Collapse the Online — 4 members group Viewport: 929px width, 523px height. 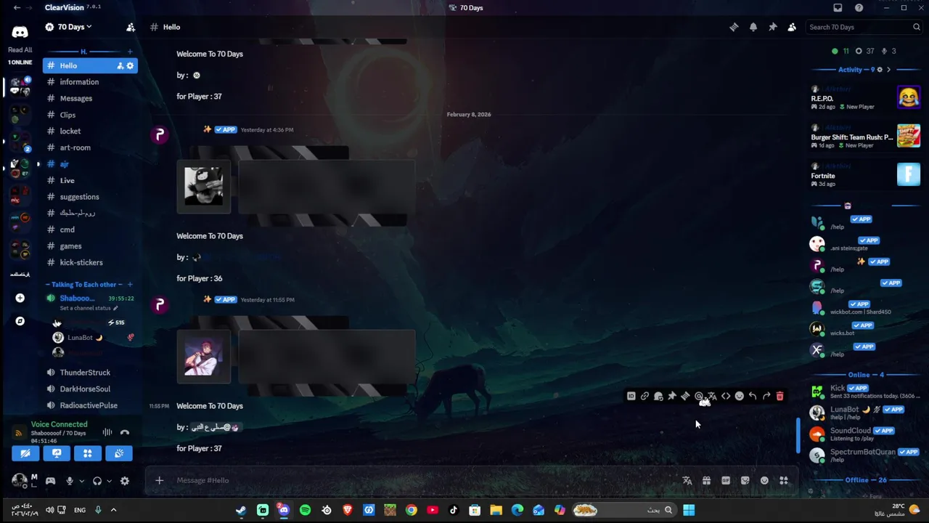[866, 375]
